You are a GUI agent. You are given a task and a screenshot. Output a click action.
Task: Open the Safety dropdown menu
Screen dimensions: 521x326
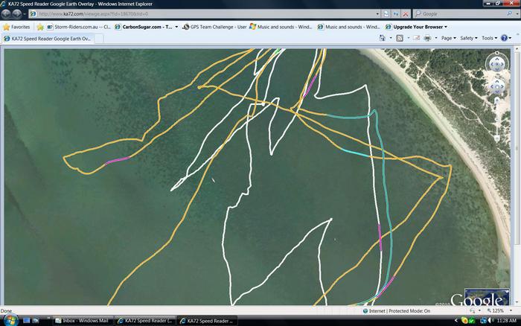click(x=468, y=38)
